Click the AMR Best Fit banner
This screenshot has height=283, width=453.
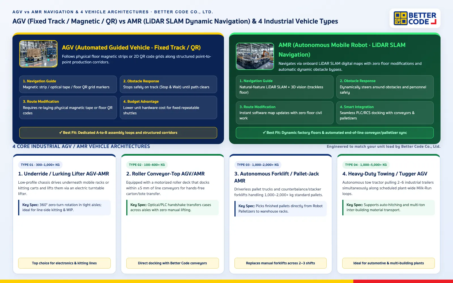click(335, 133)
